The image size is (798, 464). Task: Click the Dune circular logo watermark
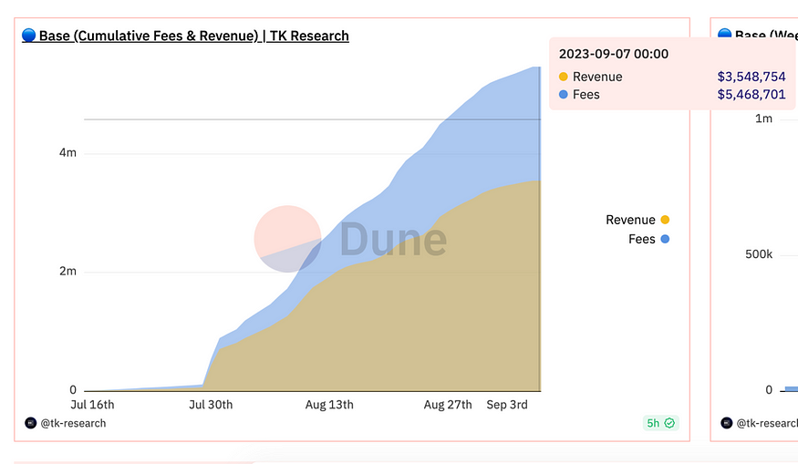pyautogui.click(x=287, y=239)
